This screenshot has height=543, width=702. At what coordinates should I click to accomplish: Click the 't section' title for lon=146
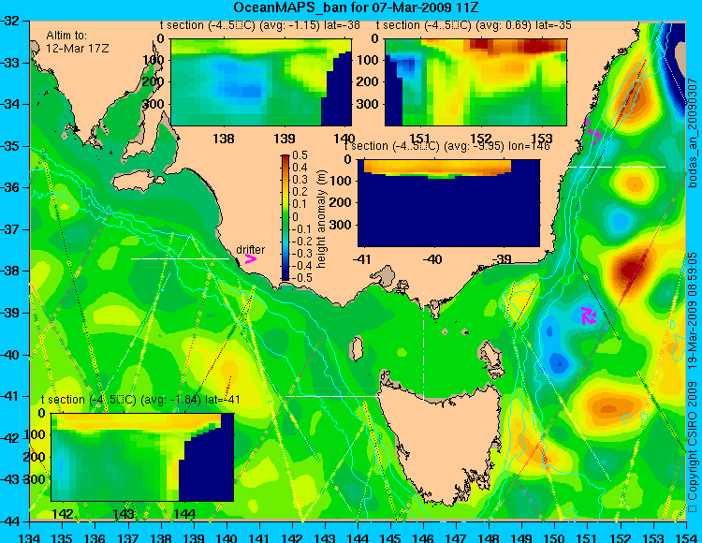(446, 146)
